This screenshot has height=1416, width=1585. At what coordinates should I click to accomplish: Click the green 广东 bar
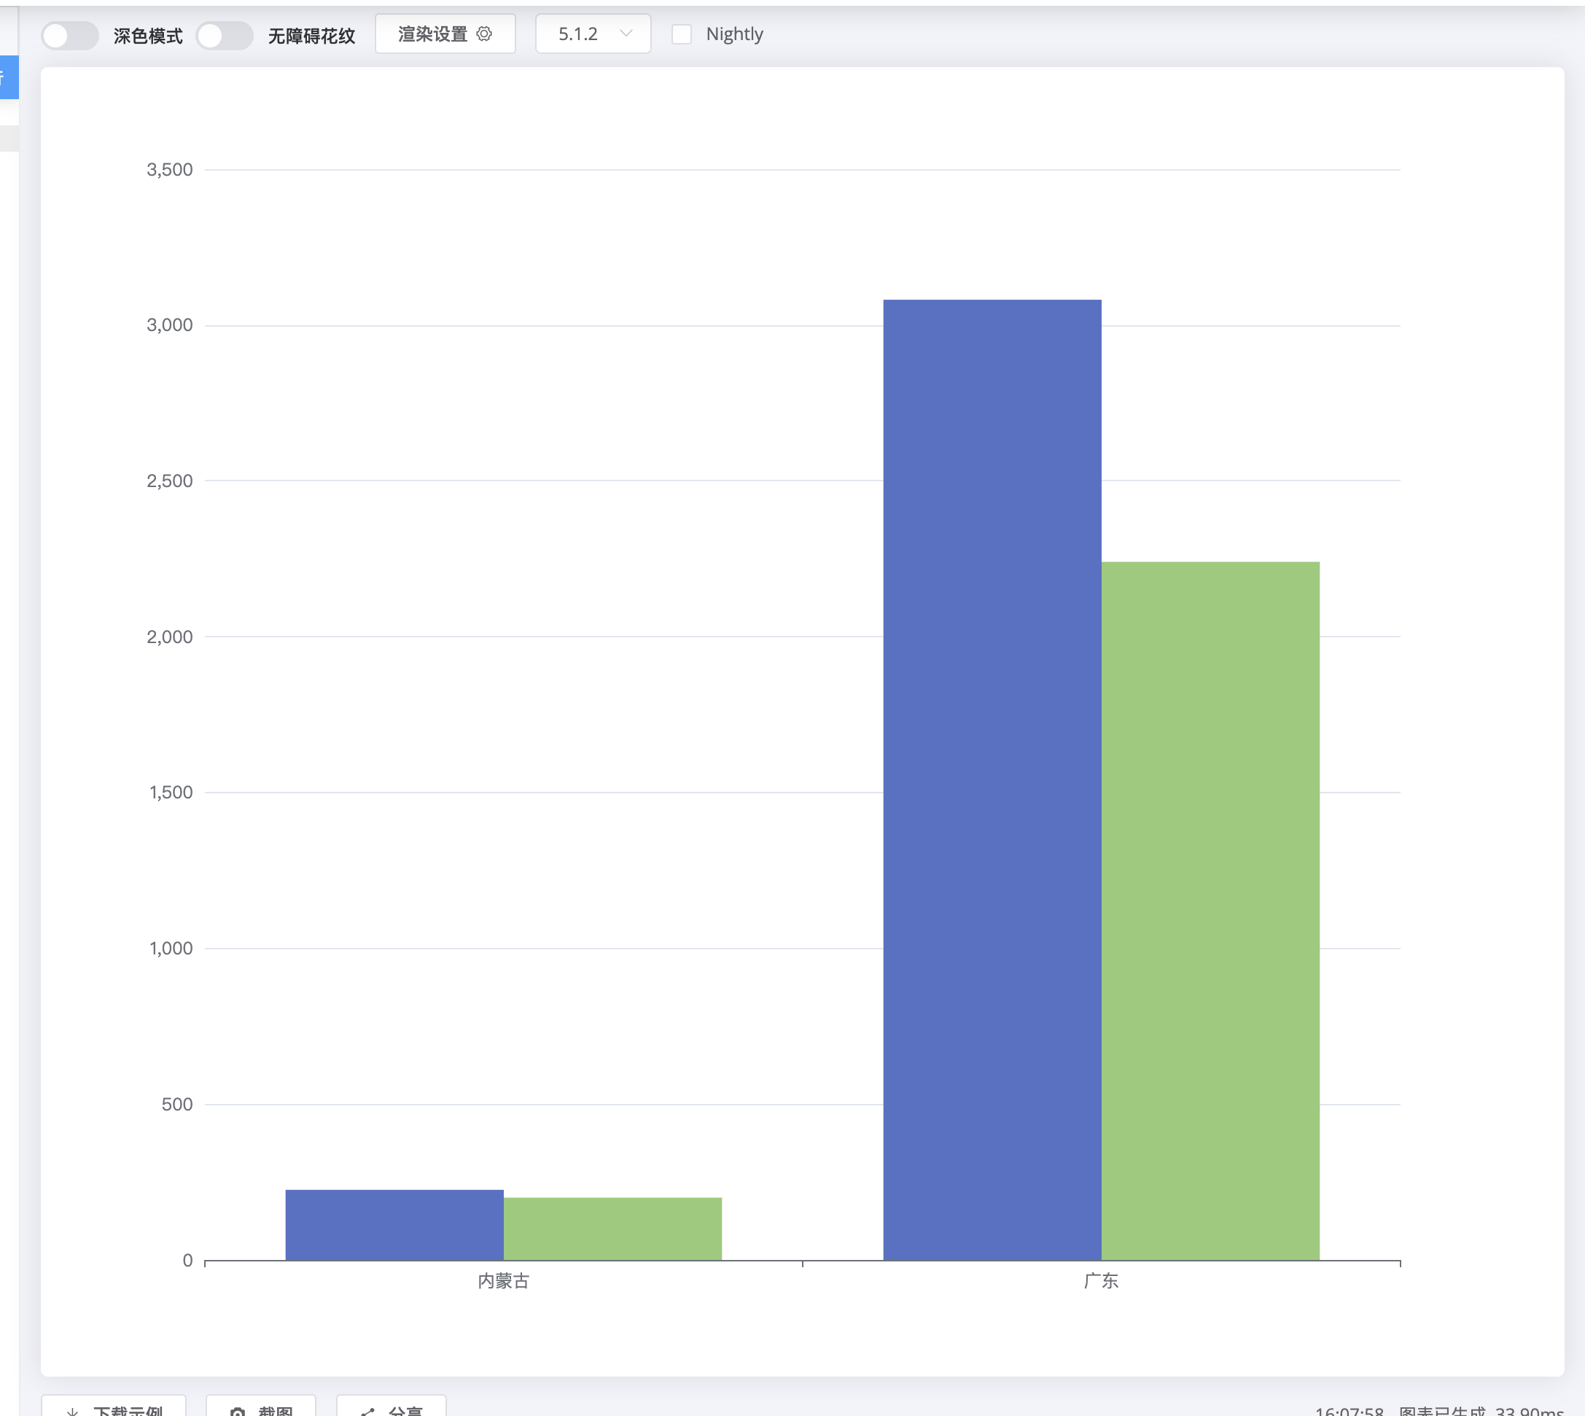click(1210, 910)
